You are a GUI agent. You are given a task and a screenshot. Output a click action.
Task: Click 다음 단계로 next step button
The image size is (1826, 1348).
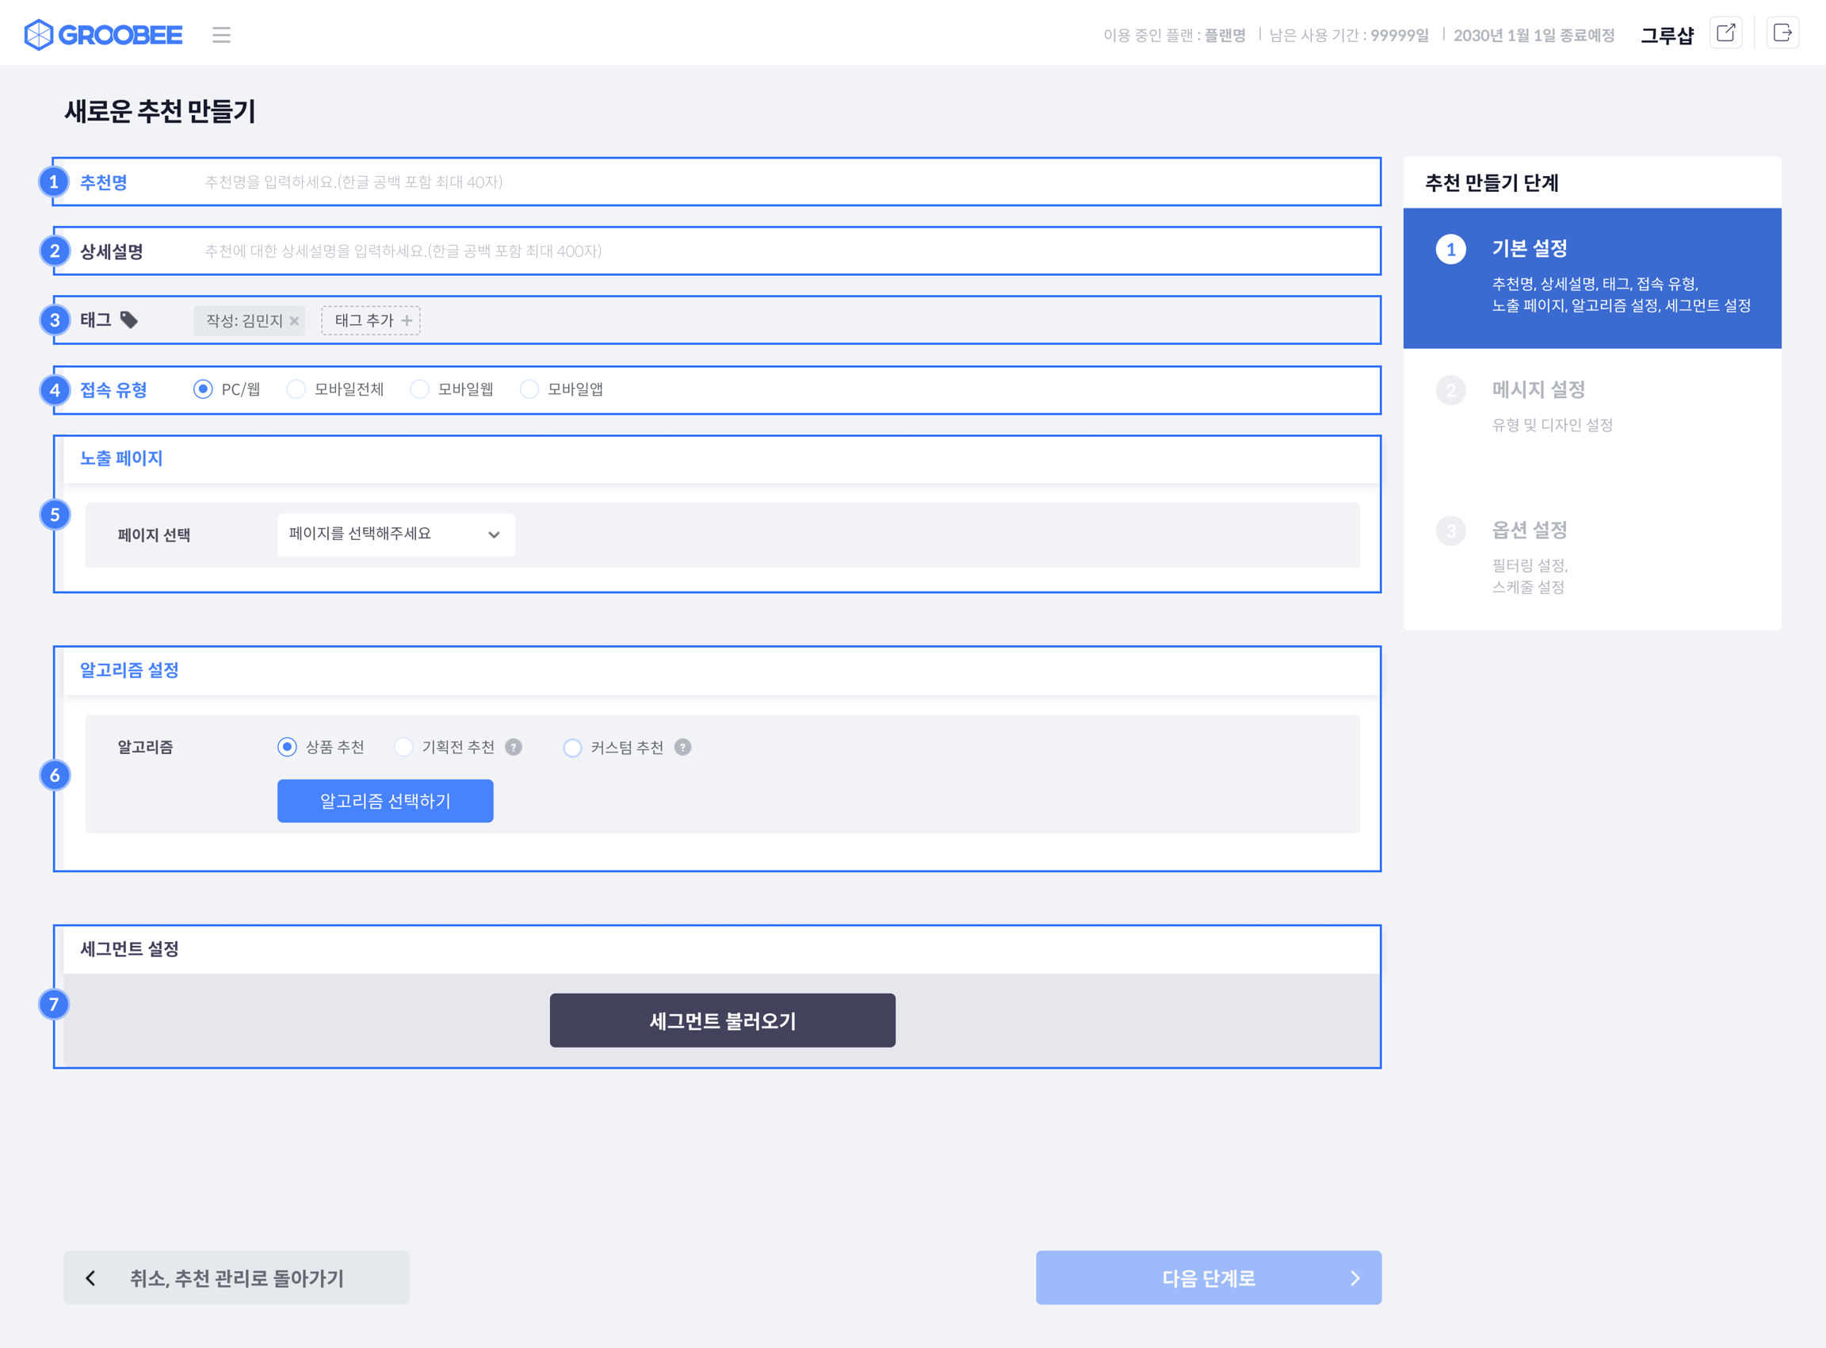(1208, 1278)
